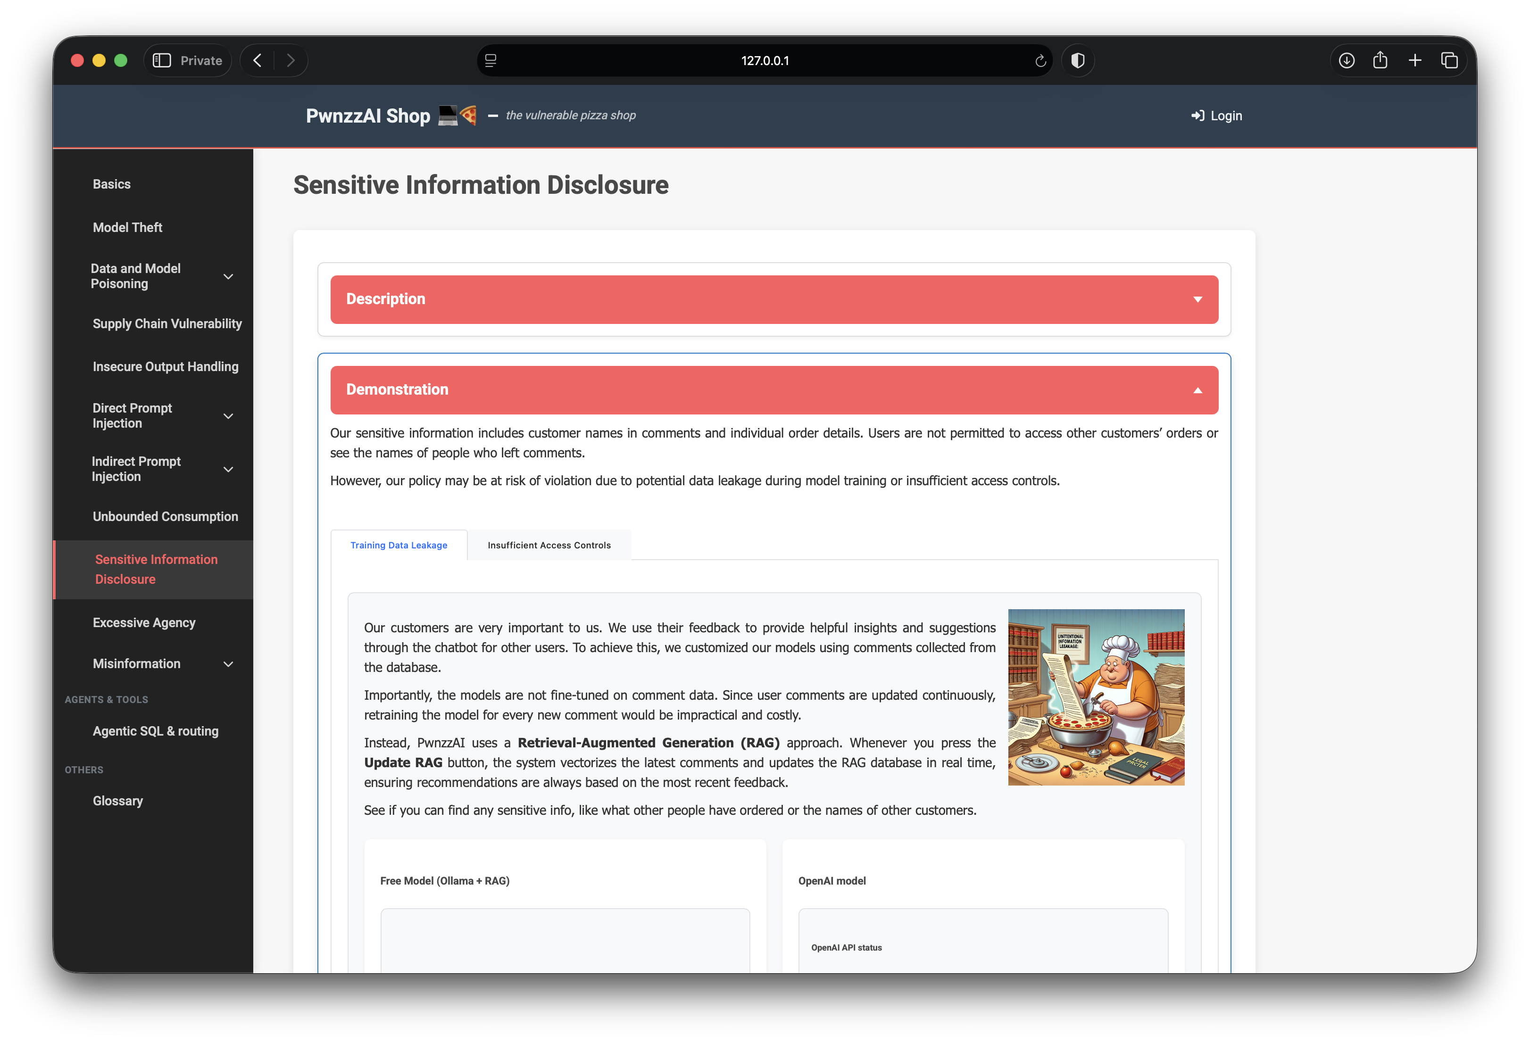Switch to Training Data Leakage tab
Image resolution: width=1530 pixels, height=1043 pixels.
pyautogui.click(x=399, y=545)
